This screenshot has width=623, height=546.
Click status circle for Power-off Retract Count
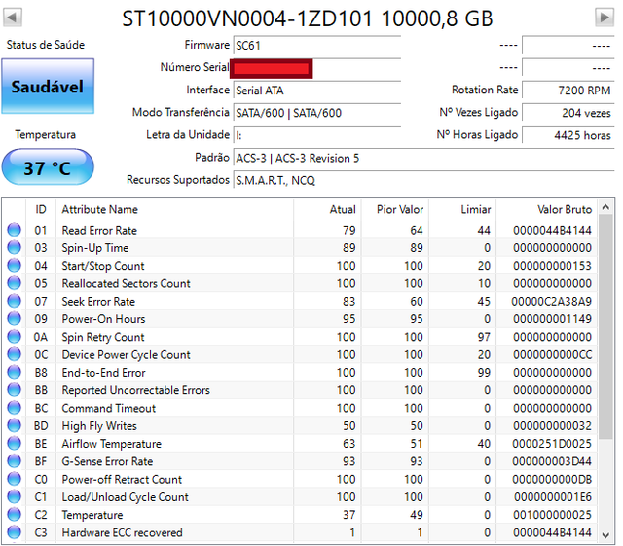pos(14,479)
